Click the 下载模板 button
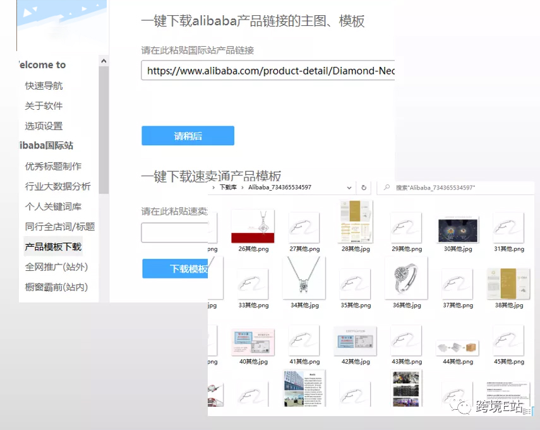This screenshot has width=540, height=430. pos(176,268)
